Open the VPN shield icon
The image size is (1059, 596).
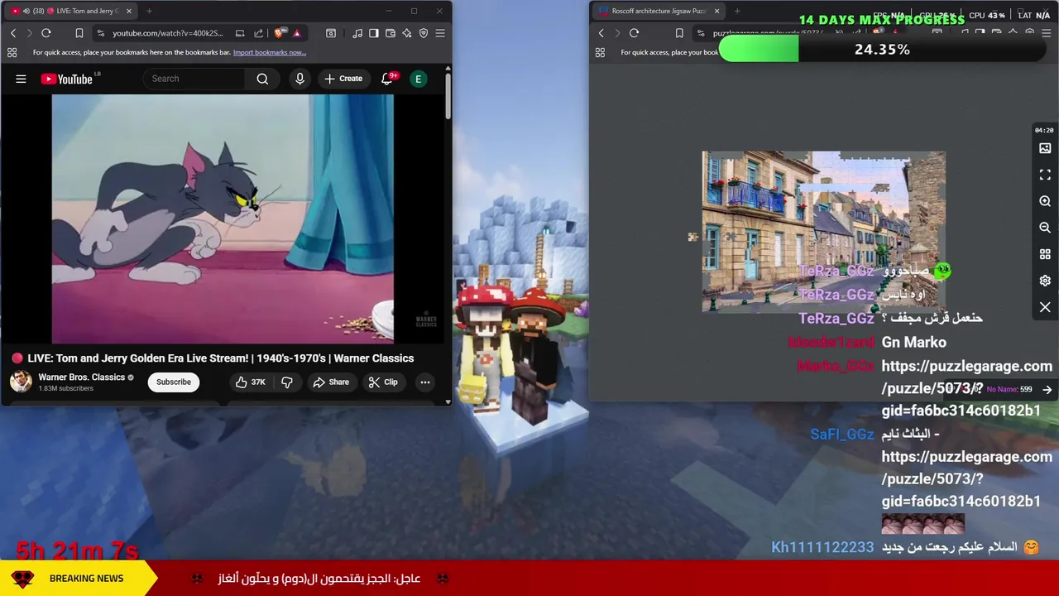pyautogui.click(x=424, y=33)
